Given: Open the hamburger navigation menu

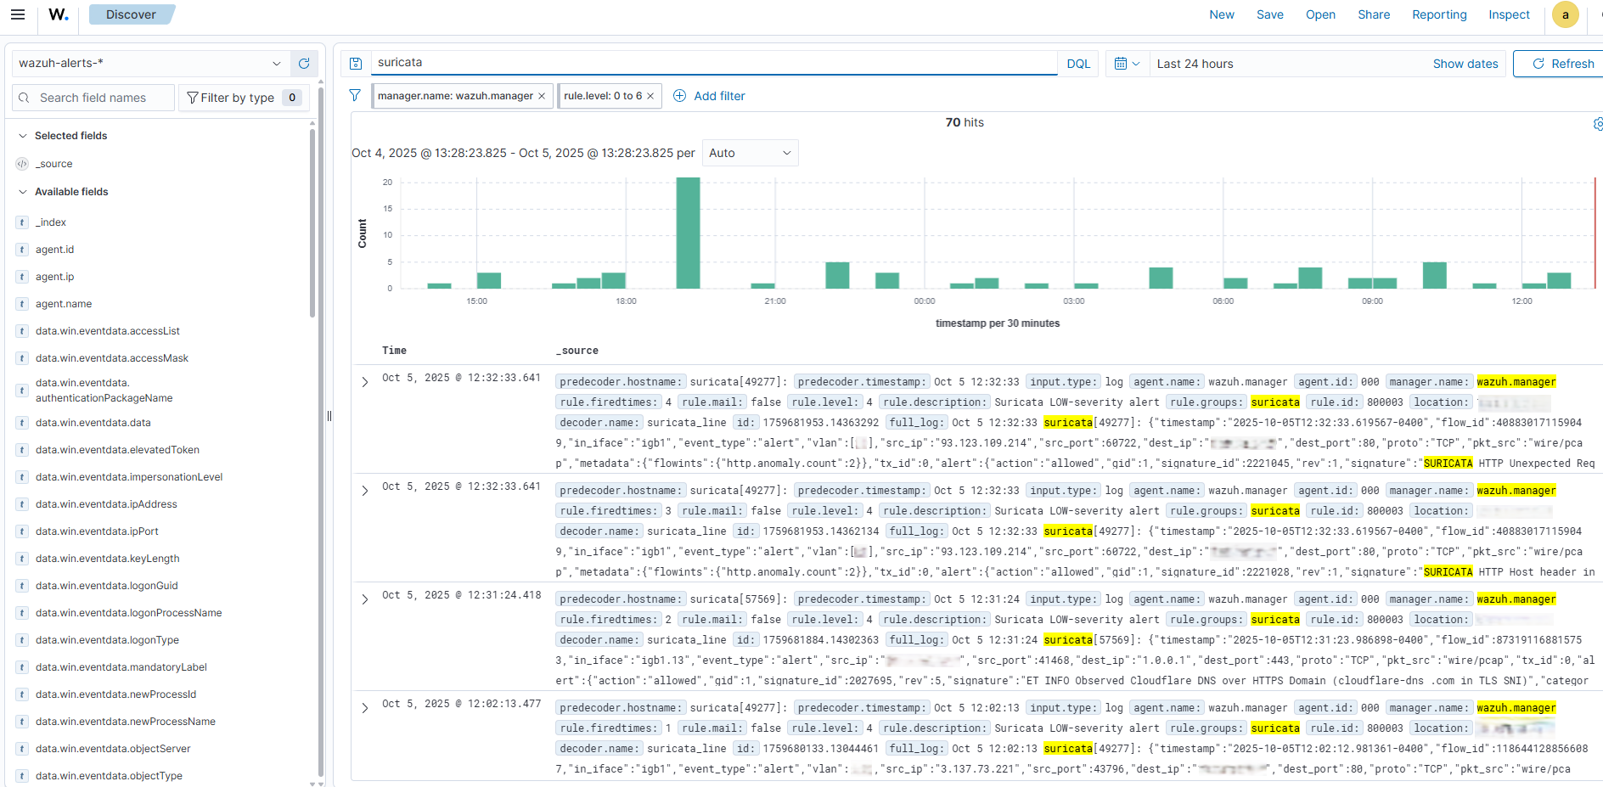Looking at the screenshot, I should [x=18, y=14].
